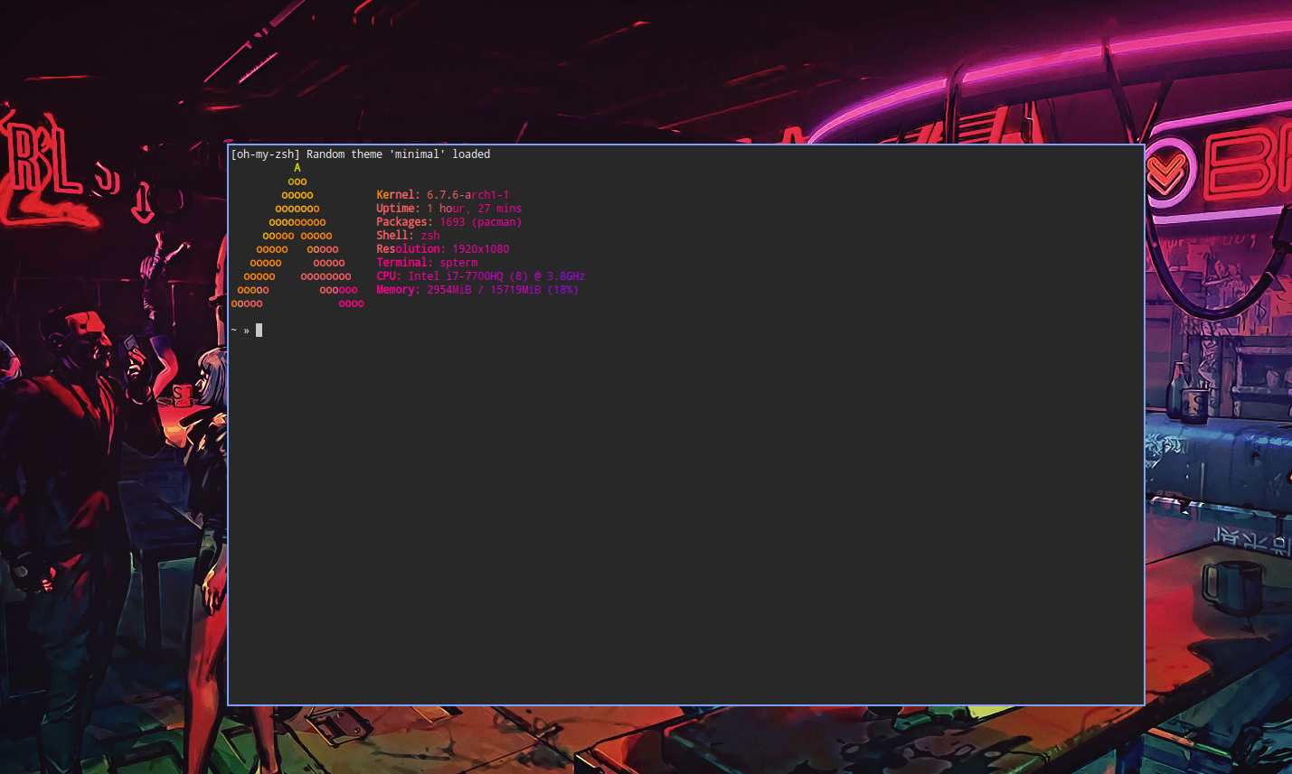Click the Terminal spterm line
The width and height of the screenshot is (1292, 774).
coord(428,263)
